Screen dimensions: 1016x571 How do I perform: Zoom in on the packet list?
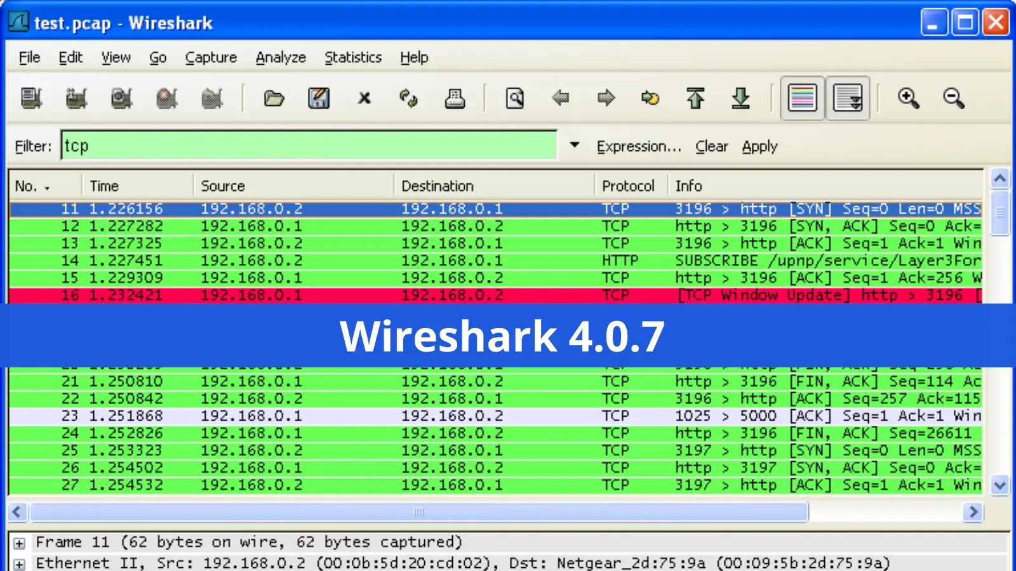[908, 98]
